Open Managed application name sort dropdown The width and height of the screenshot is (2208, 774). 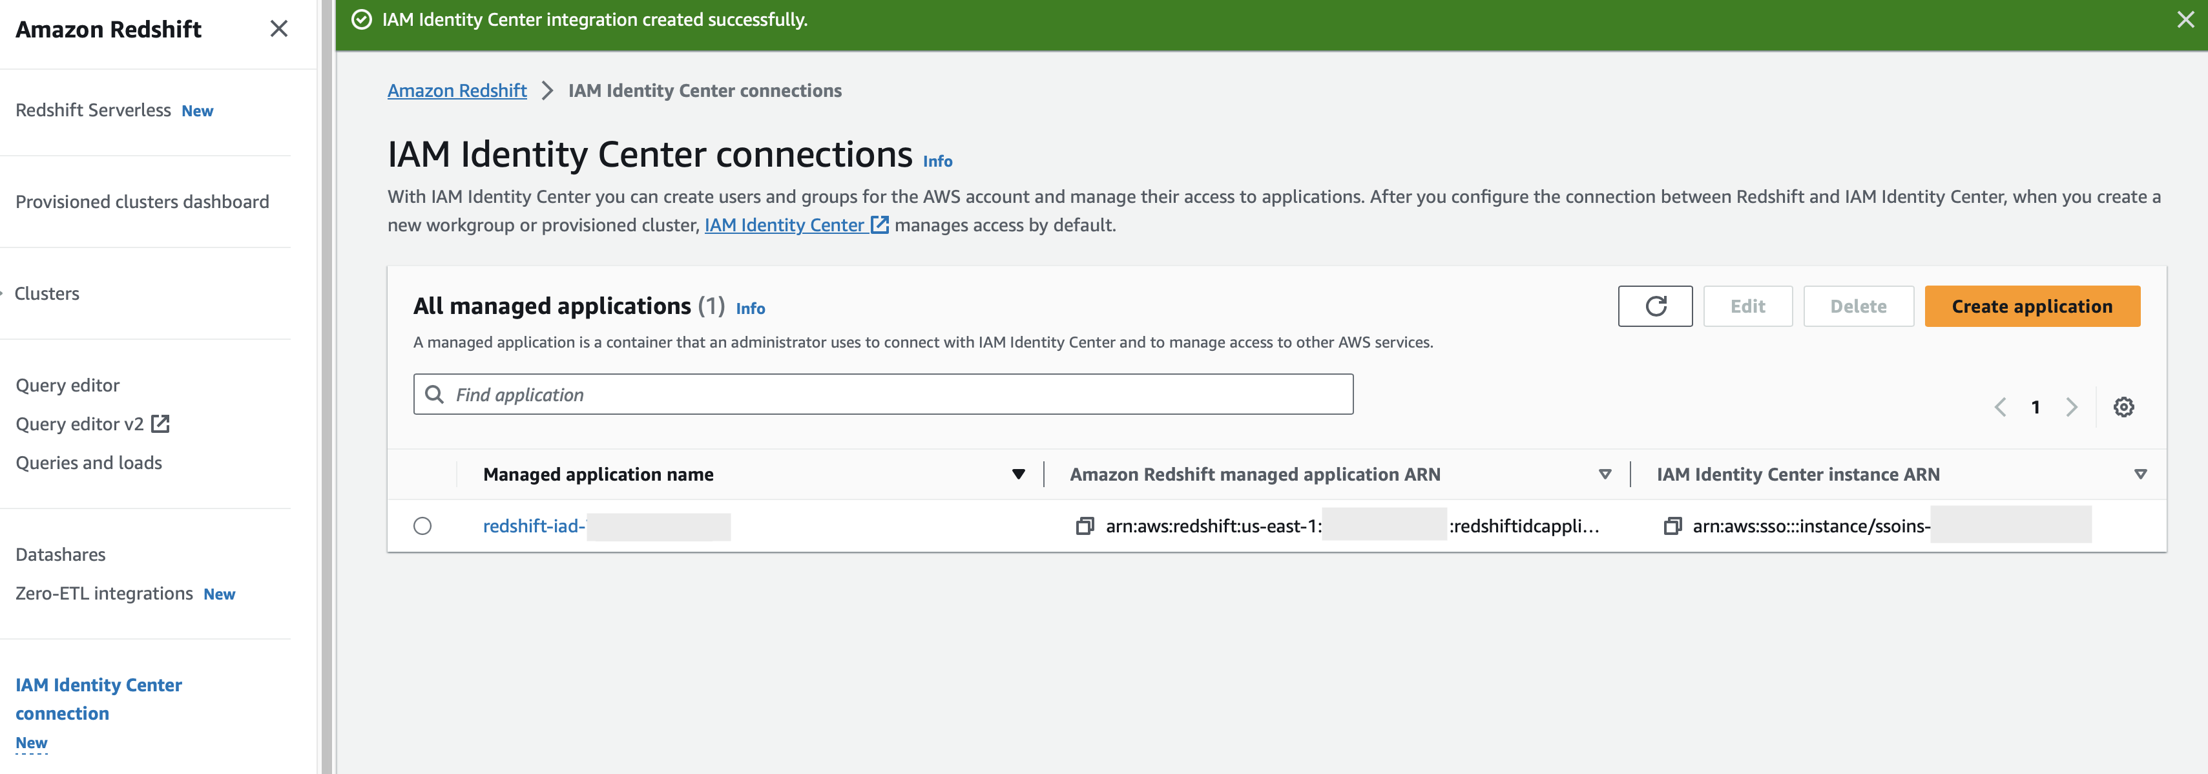coord(1018,473)
